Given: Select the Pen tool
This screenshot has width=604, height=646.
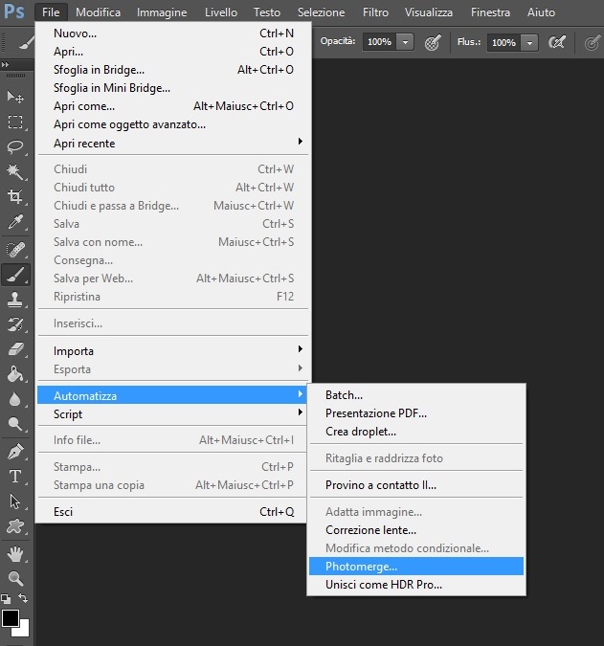Looking at the screenshot, I should tap(15, 452).
